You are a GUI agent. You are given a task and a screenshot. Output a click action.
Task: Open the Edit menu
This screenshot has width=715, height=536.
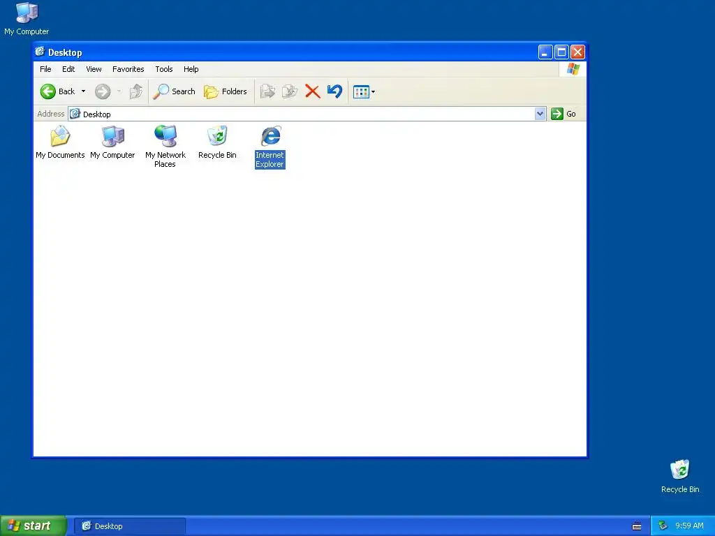point(68,69)
